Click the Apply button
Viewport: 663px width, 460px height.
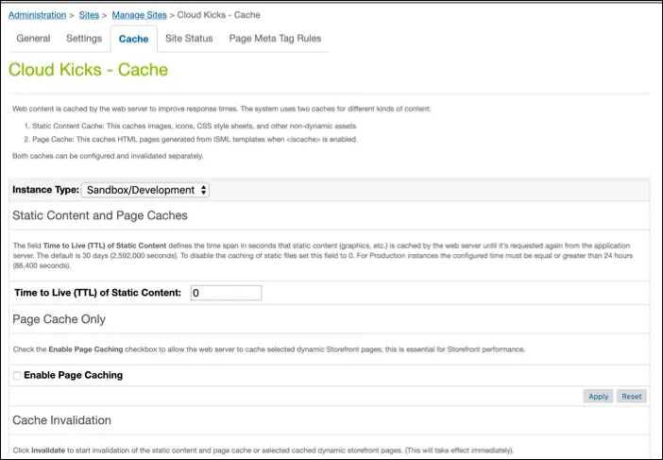pos(599,396)
